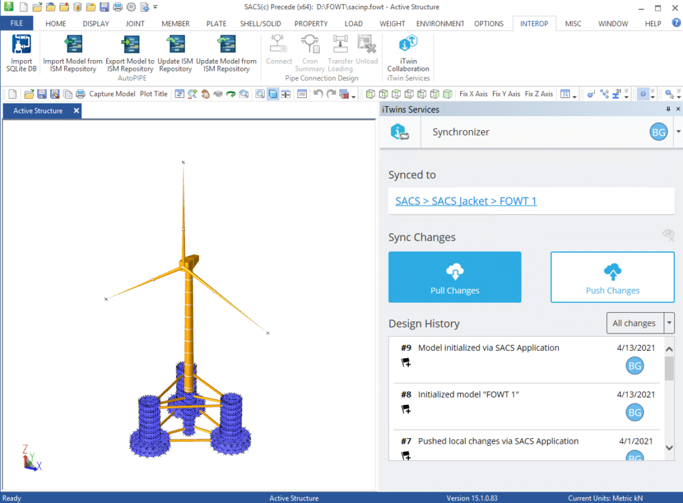
Task: Close the iTwins Services panel
Action: [678, 109]
